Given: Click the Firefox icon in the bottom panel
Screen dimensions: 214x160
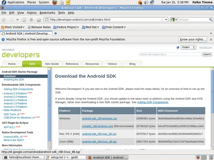Looking at the screenshot, I should click(x=198, y=157).
